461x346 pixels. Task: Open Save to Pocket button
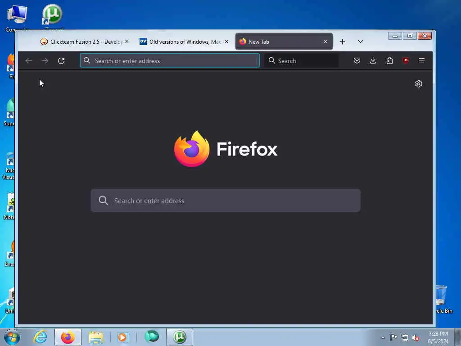coord(357,61)
